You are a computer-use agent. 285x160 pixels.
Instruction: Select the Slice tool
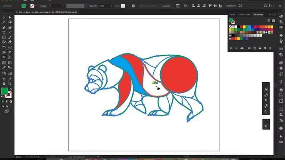[10, 79]
